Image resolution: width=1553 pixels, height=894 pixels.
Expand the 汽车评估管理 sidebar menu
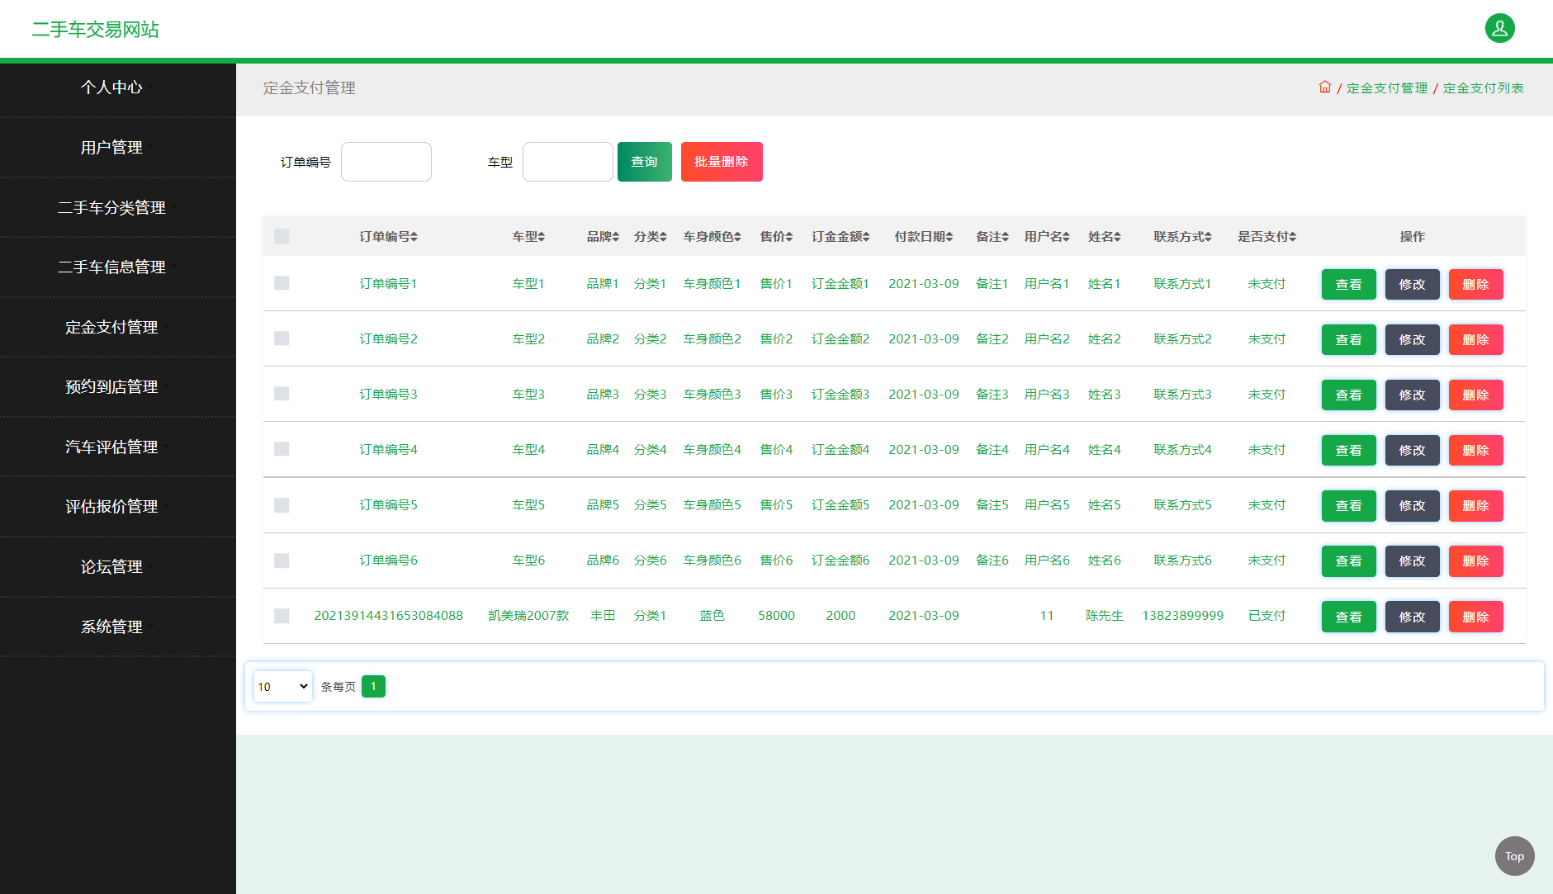click(x=117, y=447)
